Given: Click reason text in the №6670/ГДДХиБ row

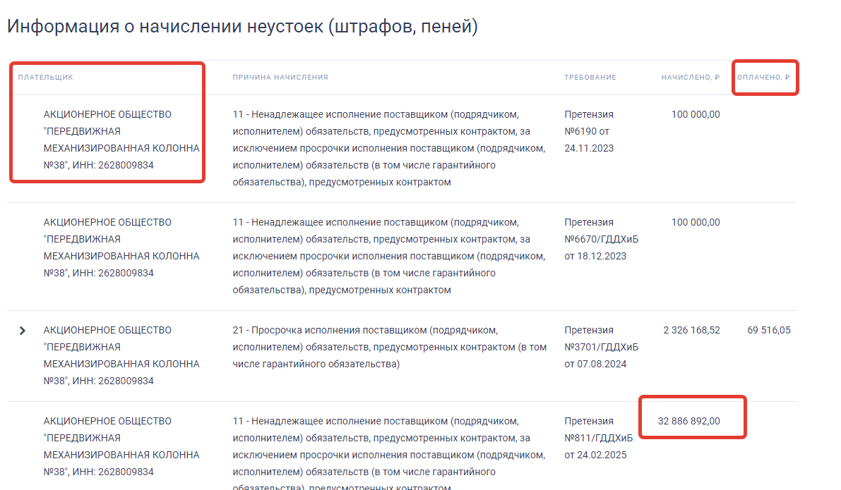Looking at the screenshot, I should [389, 256].
